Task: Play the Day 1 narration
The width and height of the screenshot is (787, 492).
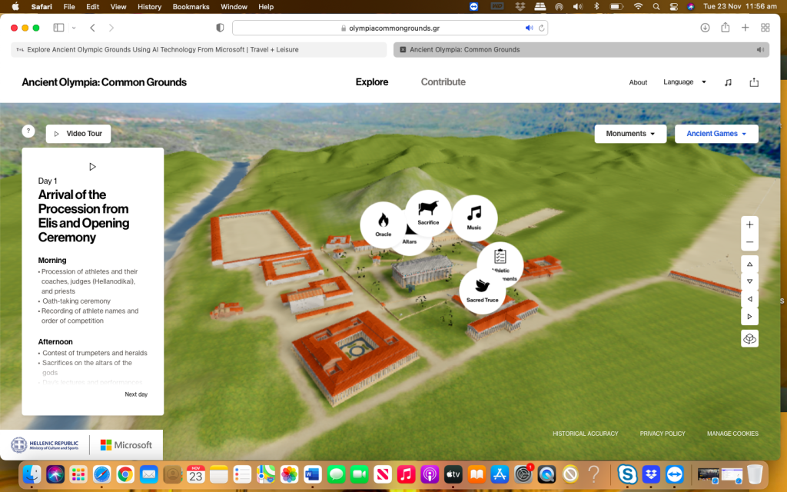Action: [92, 167]
